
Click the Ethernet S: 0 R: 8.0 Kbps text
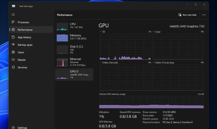[x=78, y=65]
